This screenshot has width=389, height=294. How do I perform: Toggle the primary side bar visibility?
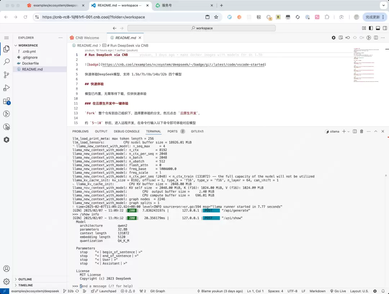pos(371,28)
